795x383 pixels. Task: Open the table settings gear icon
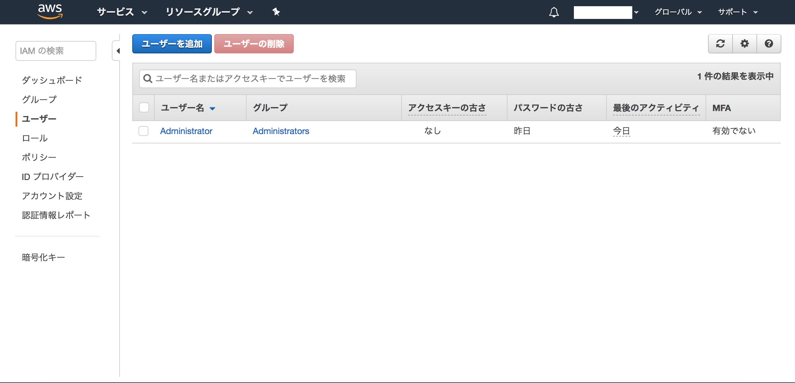point(744,44)
